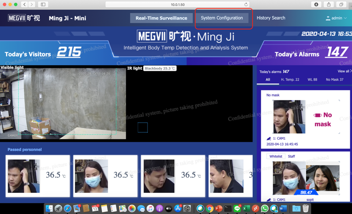
Task: Click the Passed personnel heading
Action: (x=25, y=149)
